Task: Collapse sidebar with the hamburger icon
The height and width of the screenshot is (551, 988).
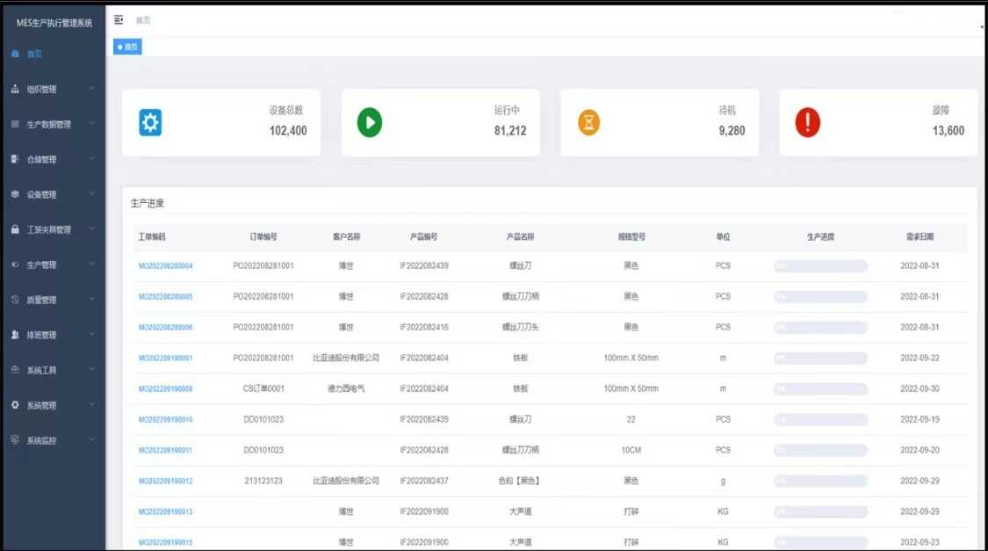Action: [119, 20]
